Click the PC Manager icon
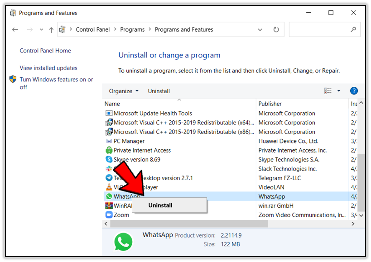 click(x=109, y=141)
